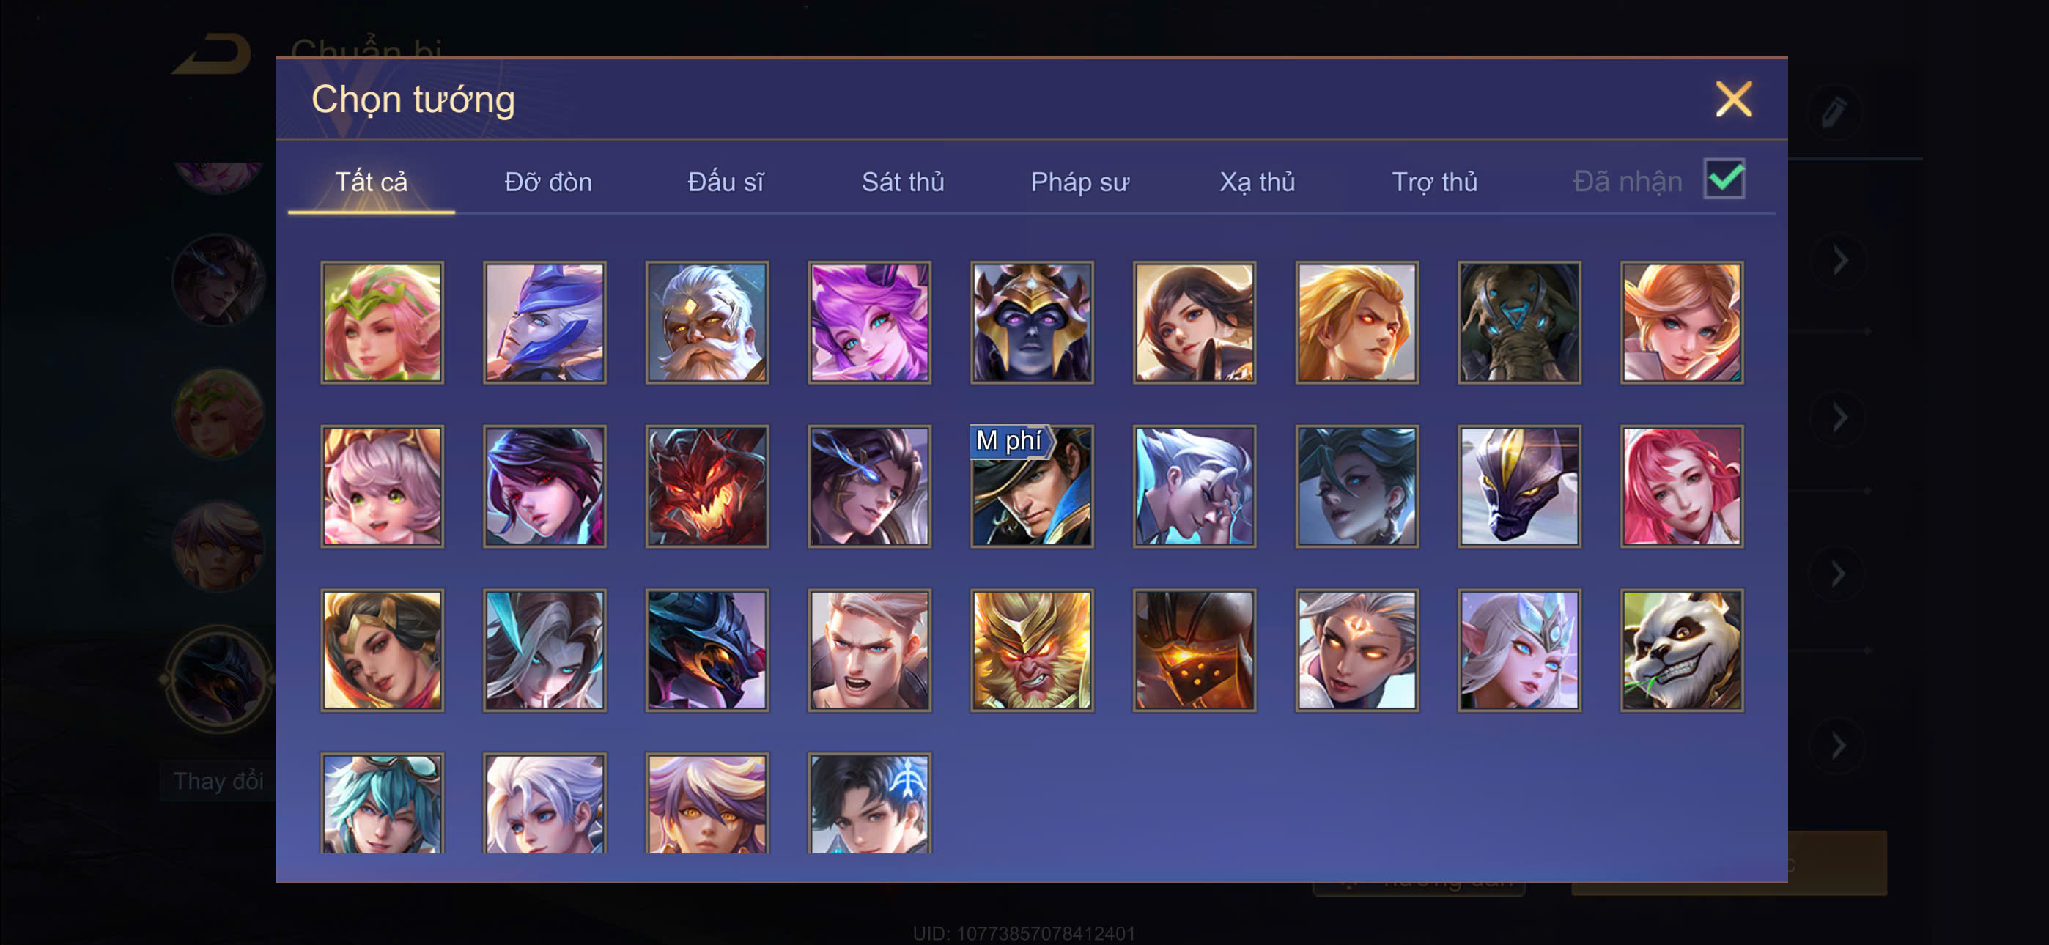Open the Sát thủ tab
The image size is (2049, 945).
point(903,182)
